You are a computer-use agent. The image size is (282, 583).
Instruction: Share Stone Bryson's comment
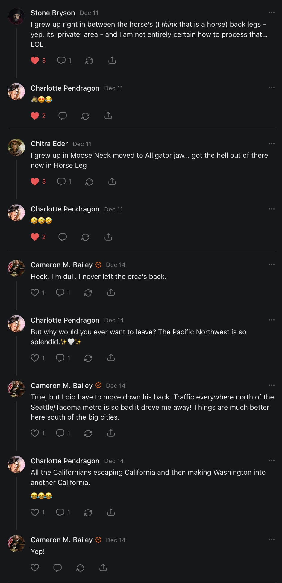point(112,61)
